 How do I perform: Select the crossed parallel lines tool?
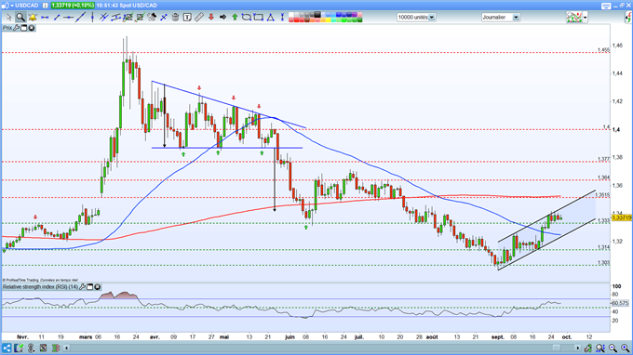tap(104, 18)
